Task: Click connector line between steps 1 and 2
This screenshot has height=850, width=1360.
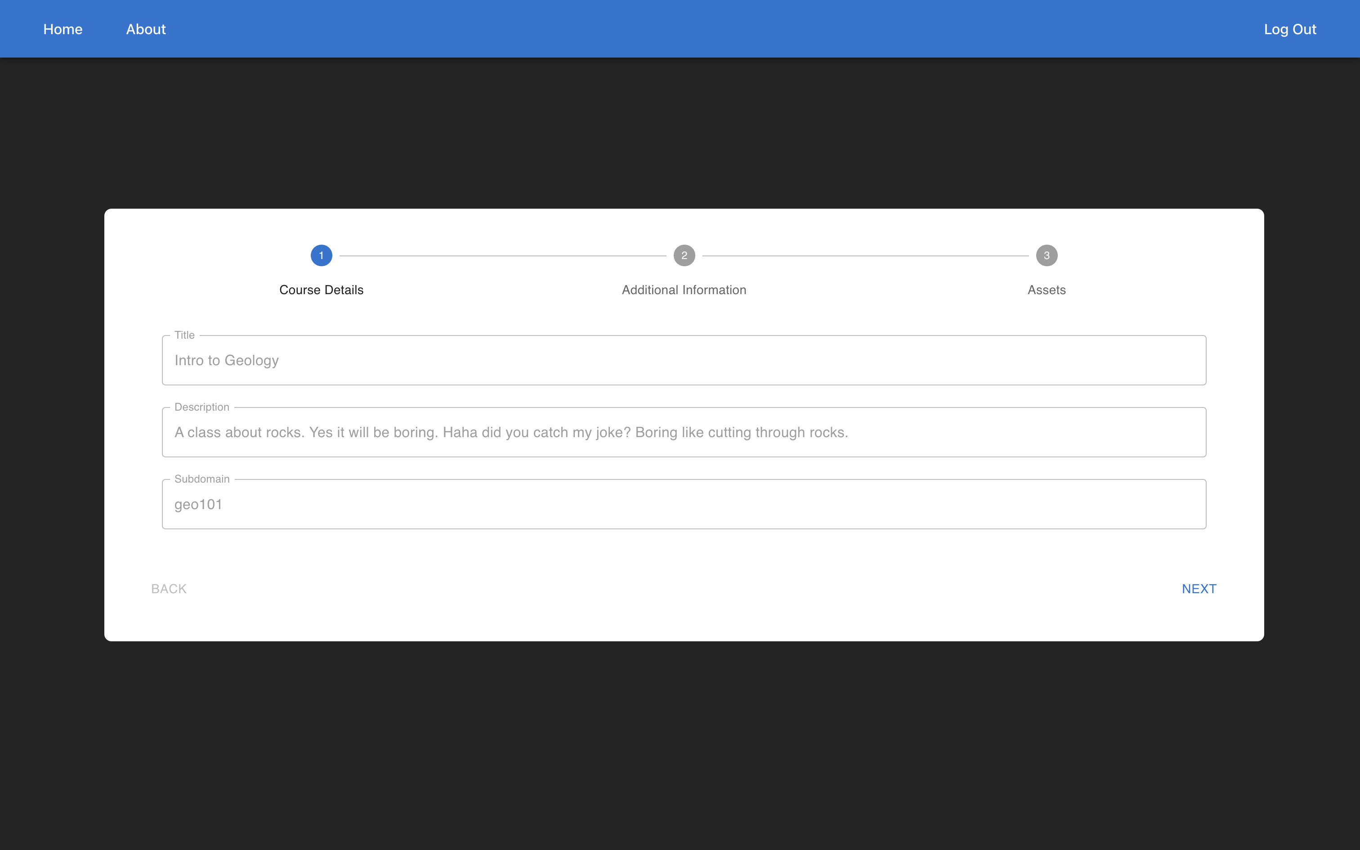Action: tap(502, 256)
